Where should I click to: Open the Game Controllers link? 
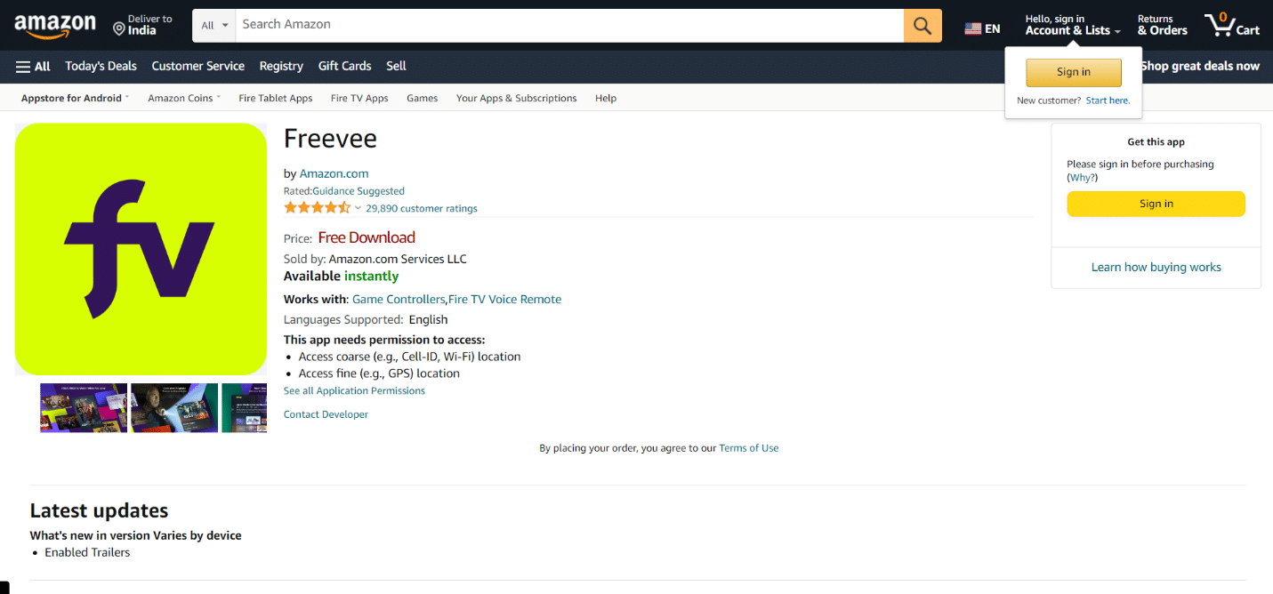[399, 300]
